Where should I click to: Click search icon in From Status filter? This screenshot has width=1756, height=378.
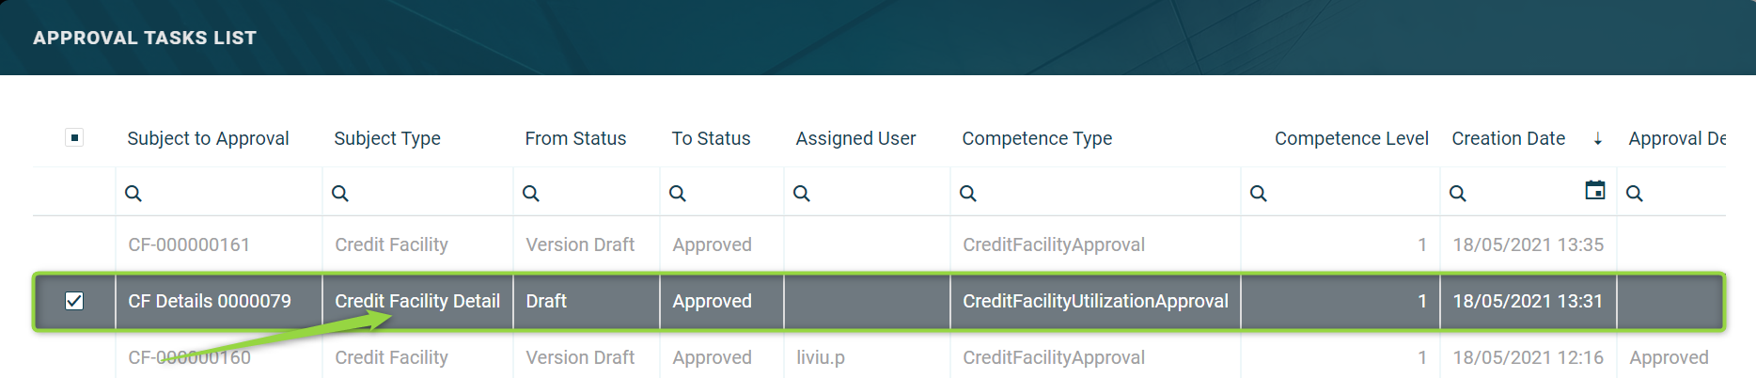pyautogui.click(x=531, y=194)
